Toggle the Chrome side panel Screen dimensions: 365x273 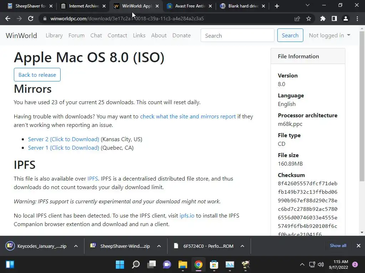point(334,18)
